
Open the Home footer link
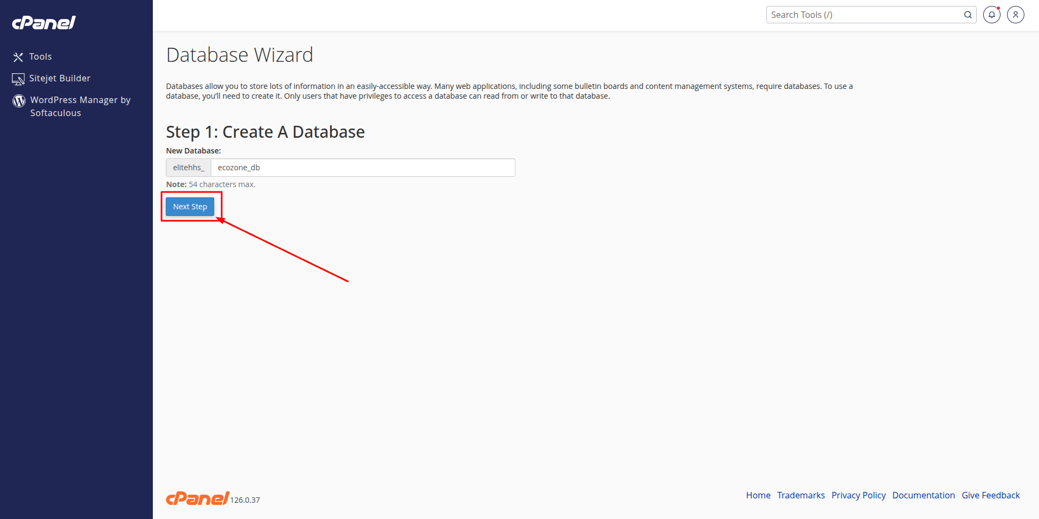[758, 495]
